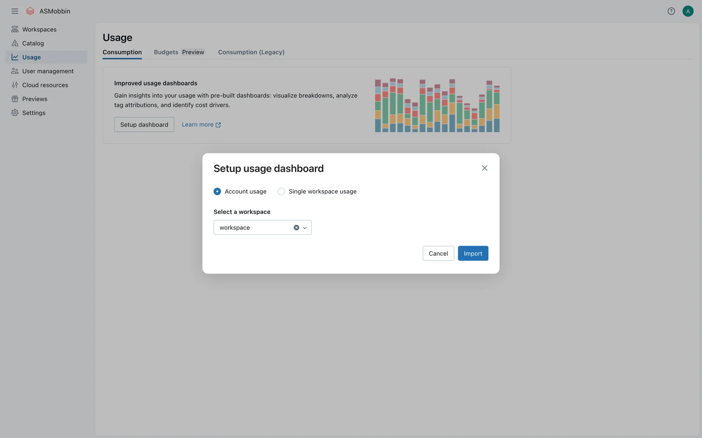Screen dimensions: 702x438
Task: Open the help question mark icon
Action: coord(671,11)
